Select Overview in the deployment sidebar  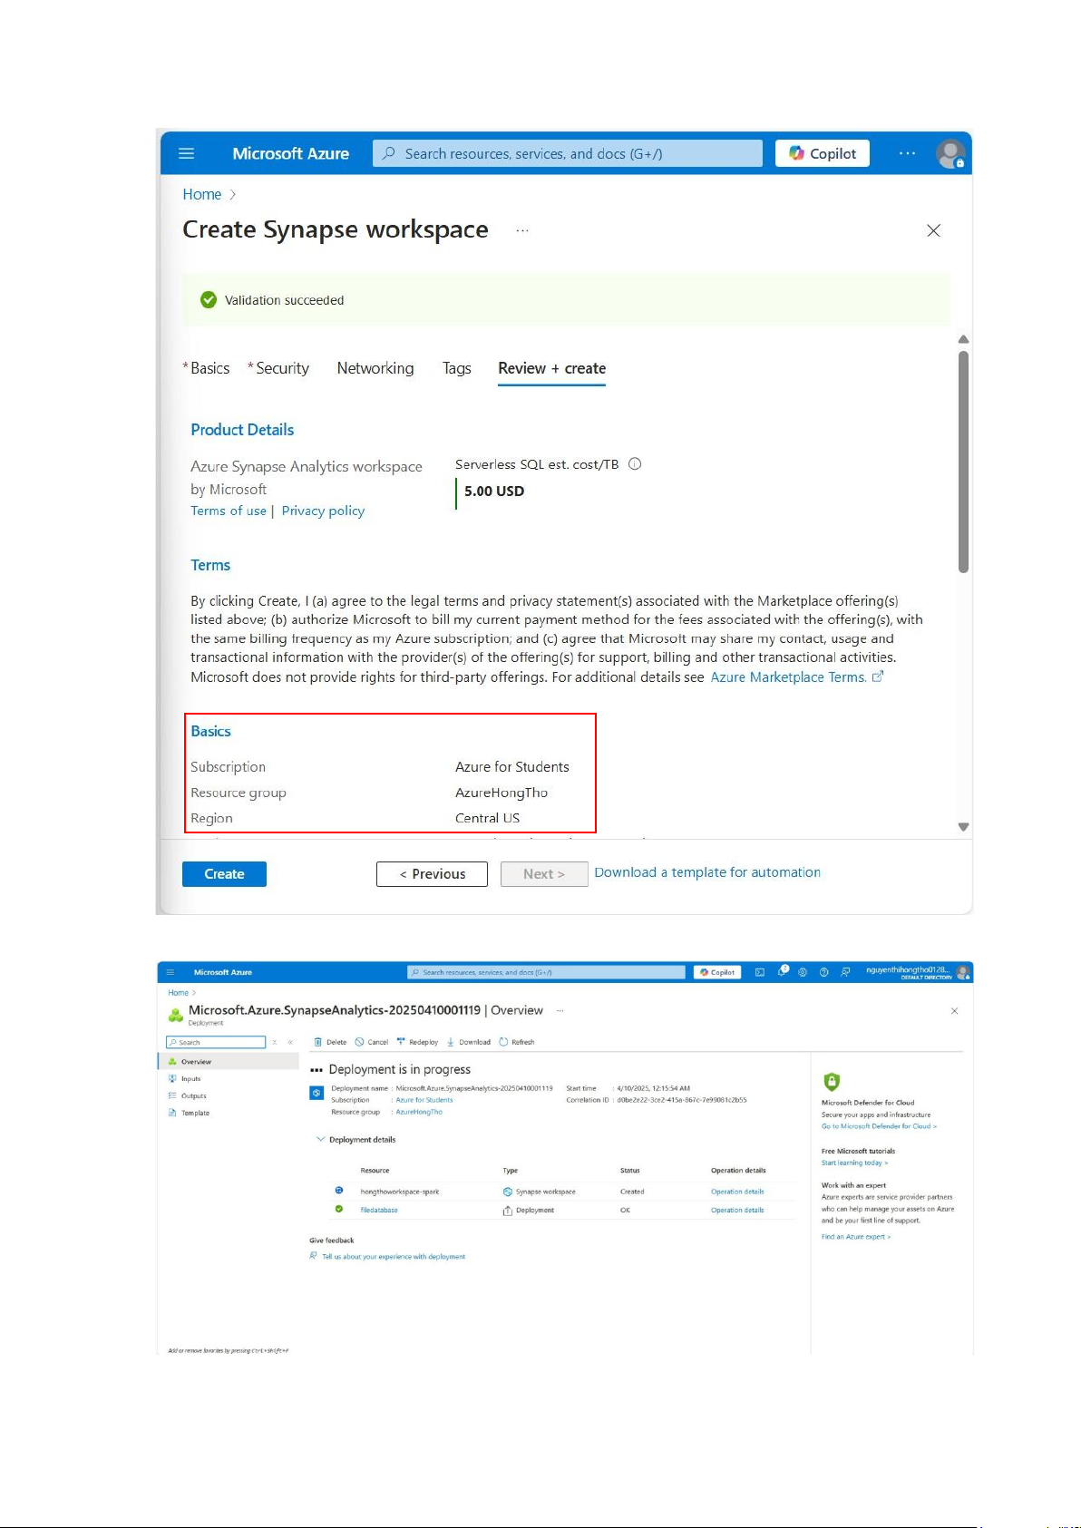click(x=229, y=1062)
